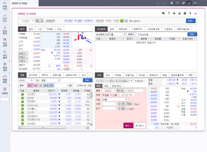Switch to the 잔고 tab
Screen dimensions: 207x152
[x=108, y=75]
